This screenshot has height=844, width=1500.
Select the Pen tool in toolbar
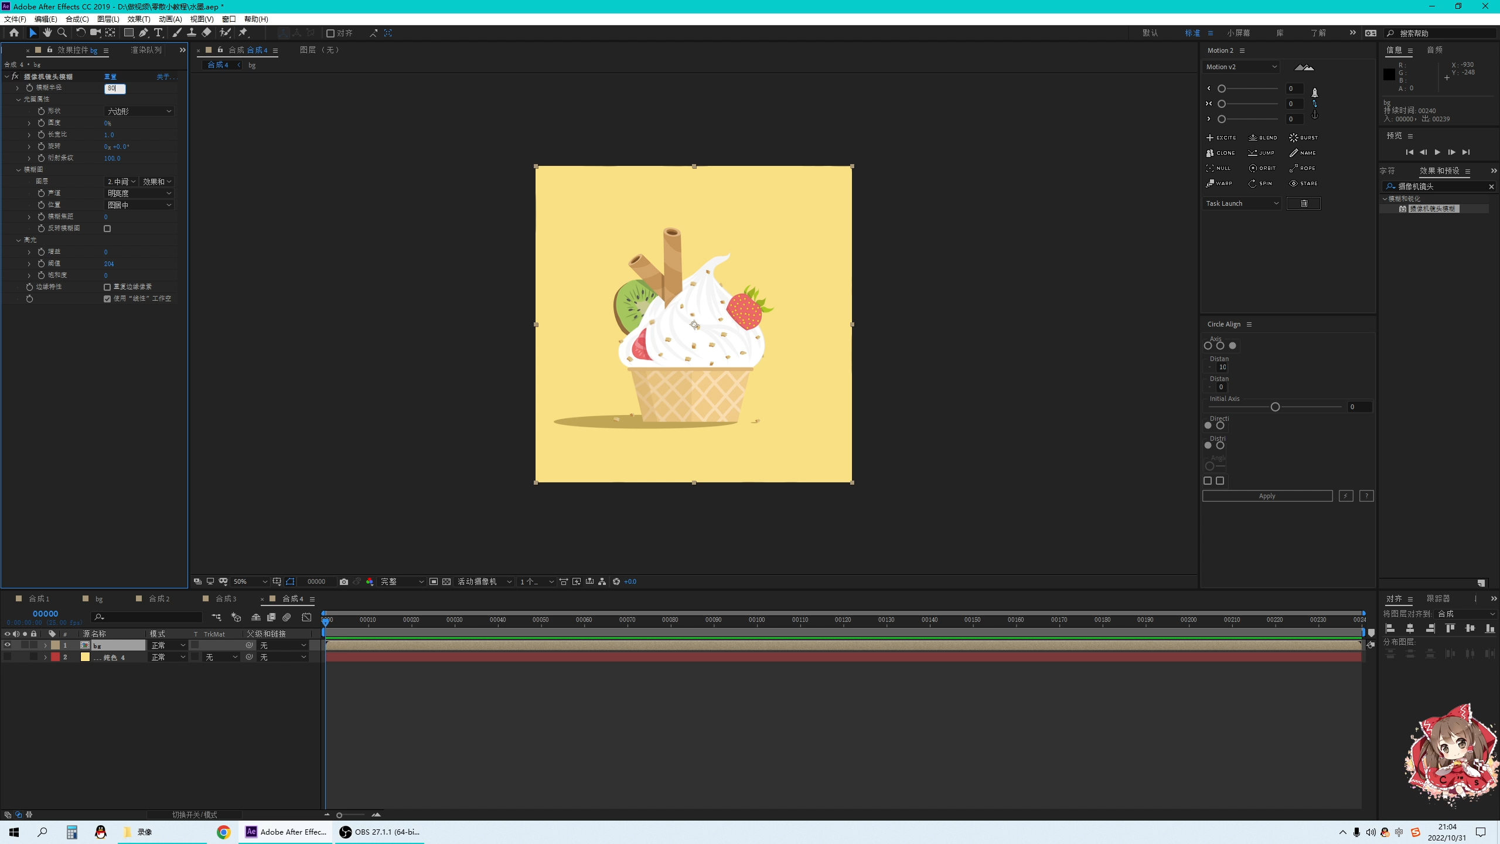pyautogui.click(x=144, y=33)
